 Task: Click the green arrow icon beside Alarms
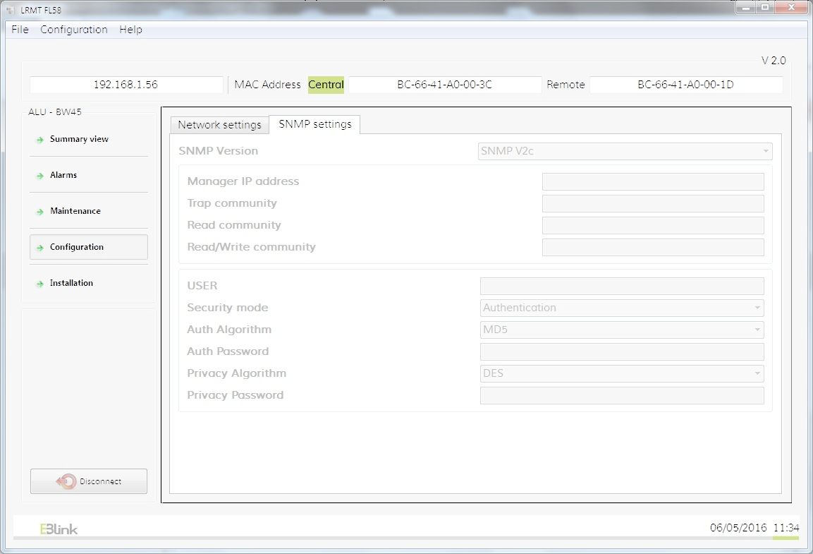(x=40, y=176)
